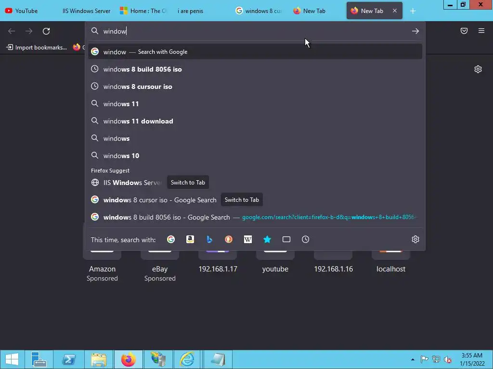Submit the address bar with the go arrow
Viewport: 493px width, 369px height.
415,31
